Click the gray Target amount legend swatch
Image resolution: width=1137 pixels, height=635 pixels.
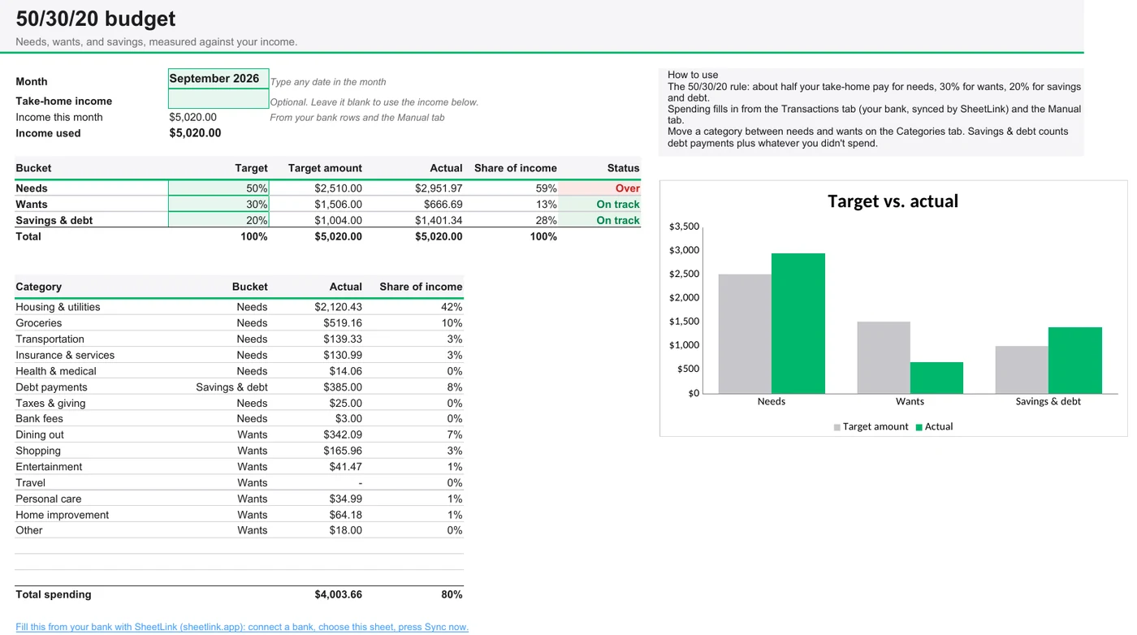pyautogui.click(x=837, y=427)
